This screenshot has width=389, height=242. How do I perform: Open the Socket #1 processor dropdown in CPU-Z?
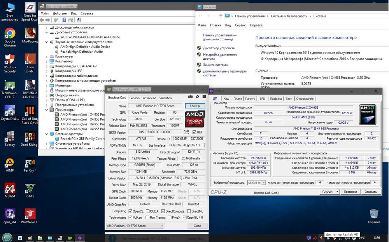256,183
